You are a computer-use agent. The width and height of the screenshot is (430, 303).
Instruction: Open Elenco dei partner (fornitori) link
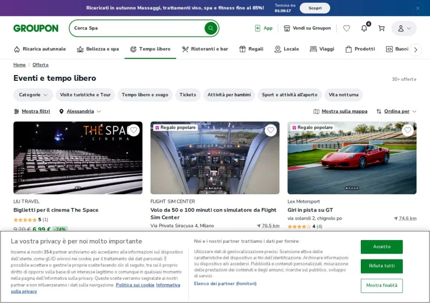[x=225, y=284]
